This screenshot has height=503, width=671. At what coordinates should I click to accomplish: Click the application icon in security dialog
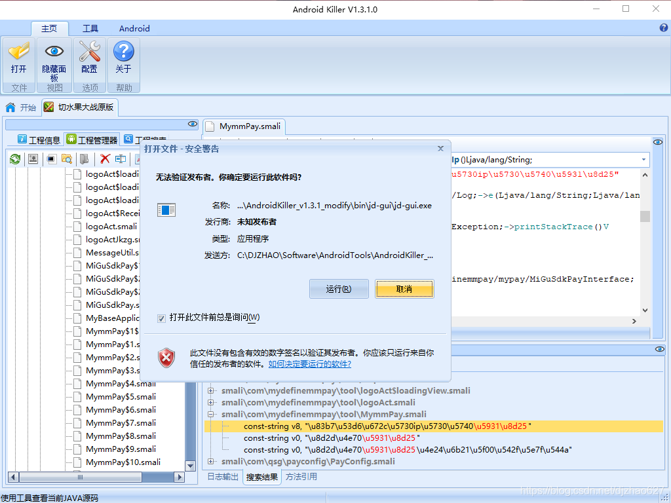[x=166, y=210]
